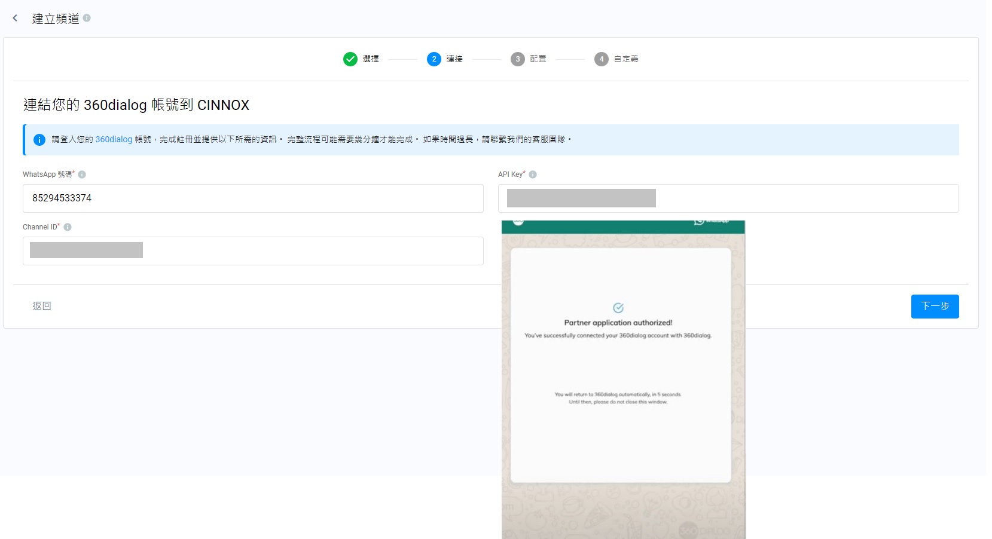Click the info icon next to 建立頻道
The height and width of the screenshot is (539, 992).
(87, 18)
